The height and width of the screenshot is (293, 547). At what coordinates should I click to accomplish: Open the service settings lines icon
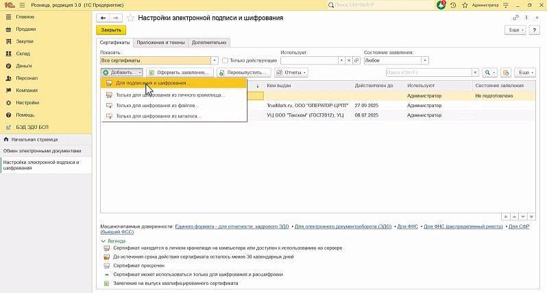[506, 5]
